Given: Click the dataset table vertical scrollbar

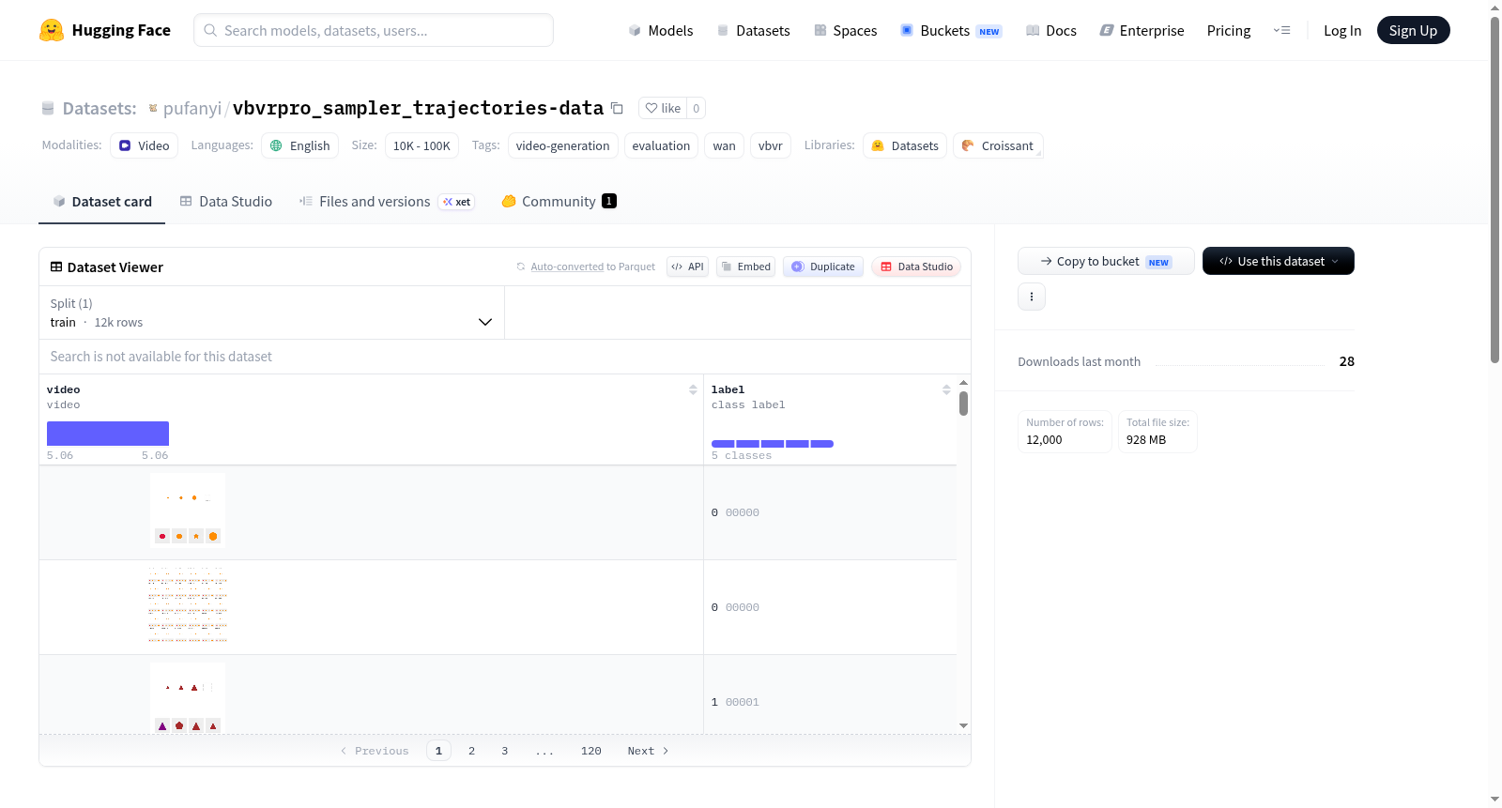Looking at the screenshot, I should click(x=963, y=404).
